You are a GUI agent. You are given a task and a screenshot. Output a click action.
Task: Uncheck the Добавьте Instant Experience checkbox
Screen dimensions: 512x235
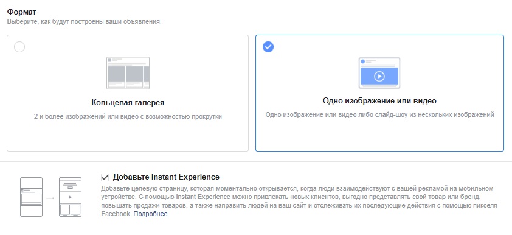(x=105, y=178)
